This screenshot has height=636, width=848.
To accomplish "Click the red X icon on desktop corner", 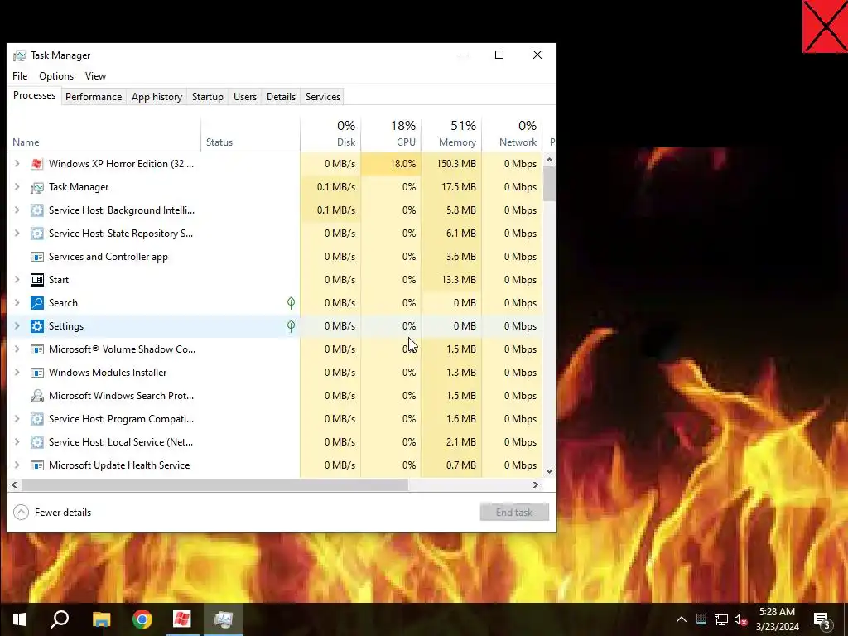I will pos(826,26).
